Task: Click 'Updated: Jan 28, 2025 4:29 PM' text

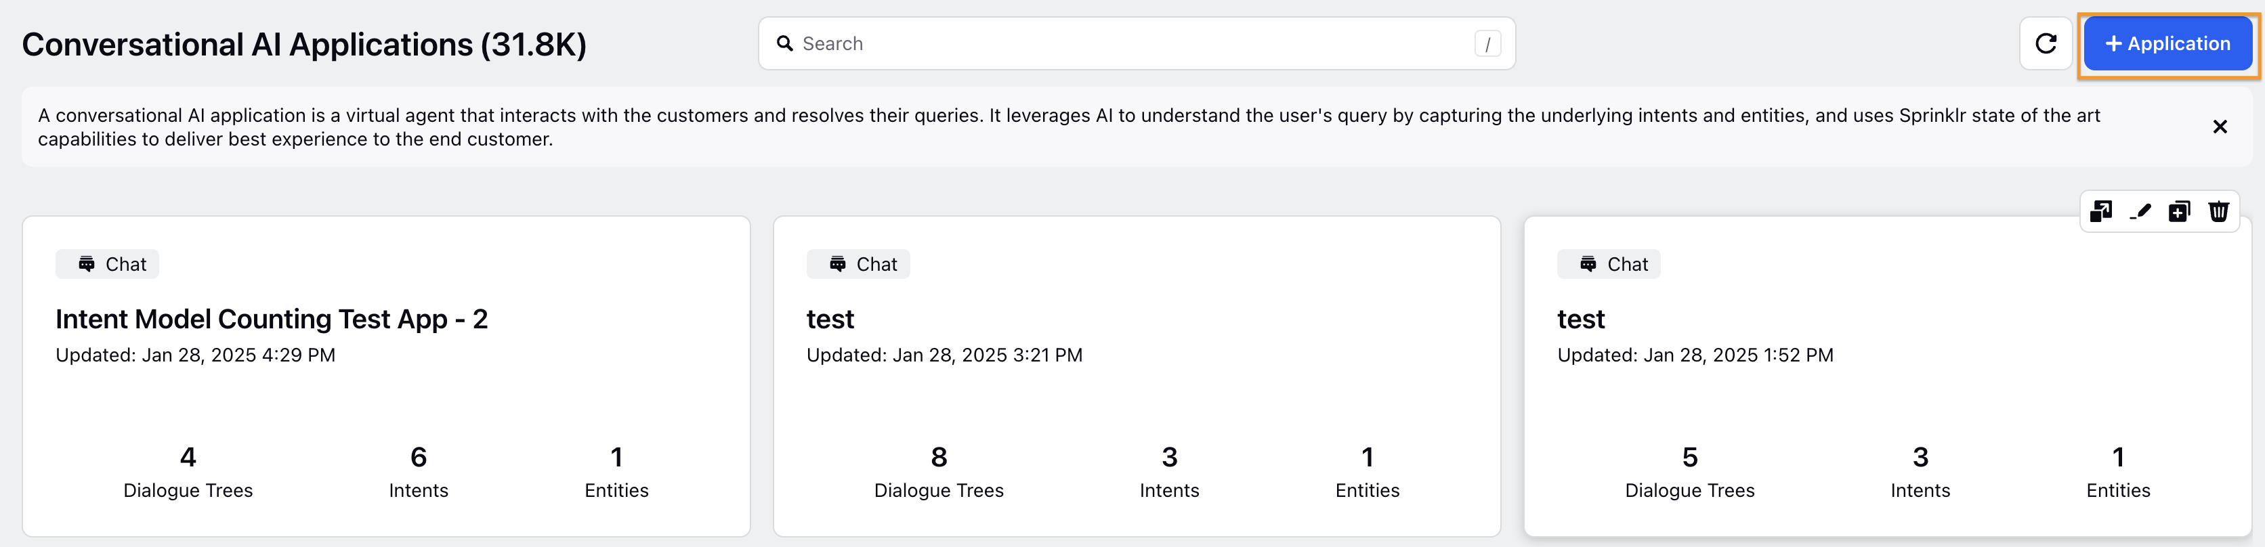Action: 195,355
